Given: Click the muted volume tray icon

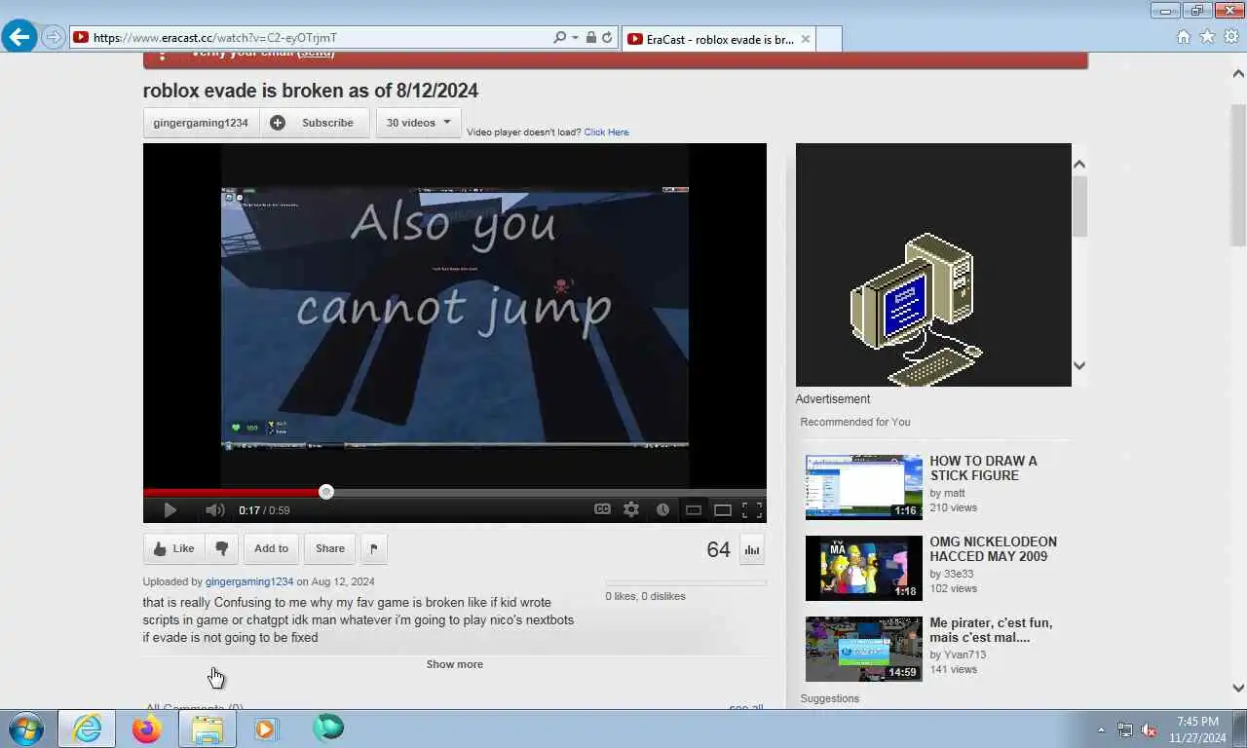Looking at the screenshot, I should coord(1149,729).
